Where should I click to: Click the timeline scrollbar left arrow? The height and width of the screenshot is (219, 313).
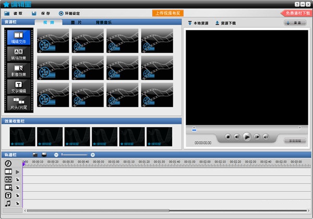[25, 211]
